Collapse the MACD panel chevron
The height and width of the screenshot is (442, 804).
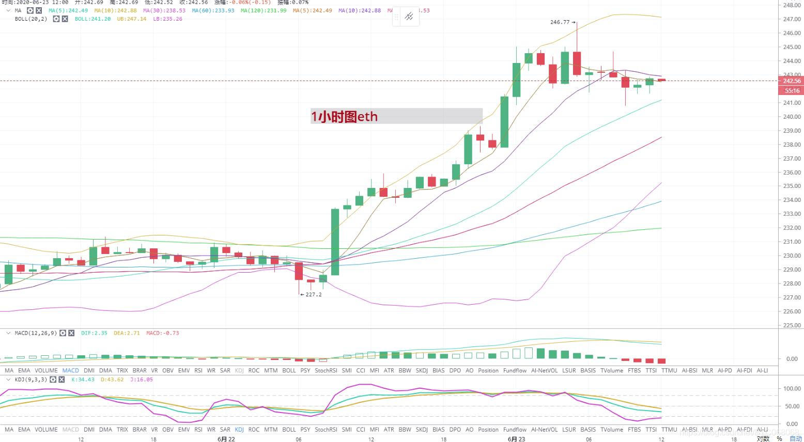coord(8,333)
